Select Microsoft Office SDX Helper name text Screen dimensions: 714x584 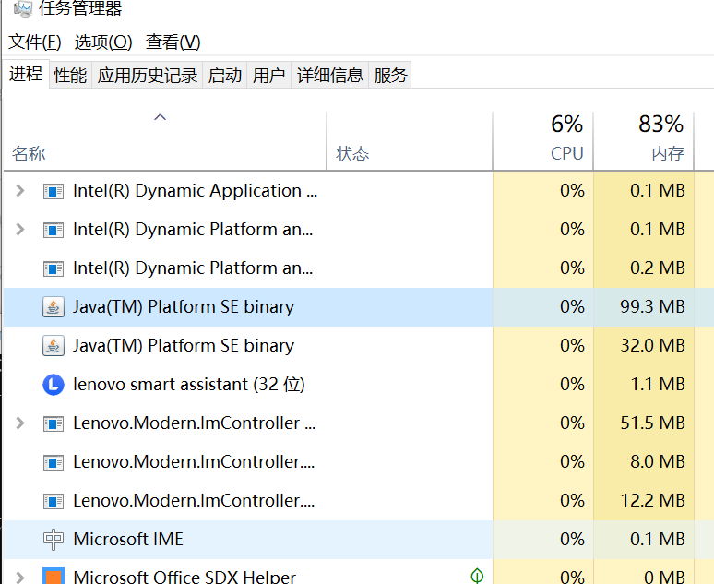(184, 577)
